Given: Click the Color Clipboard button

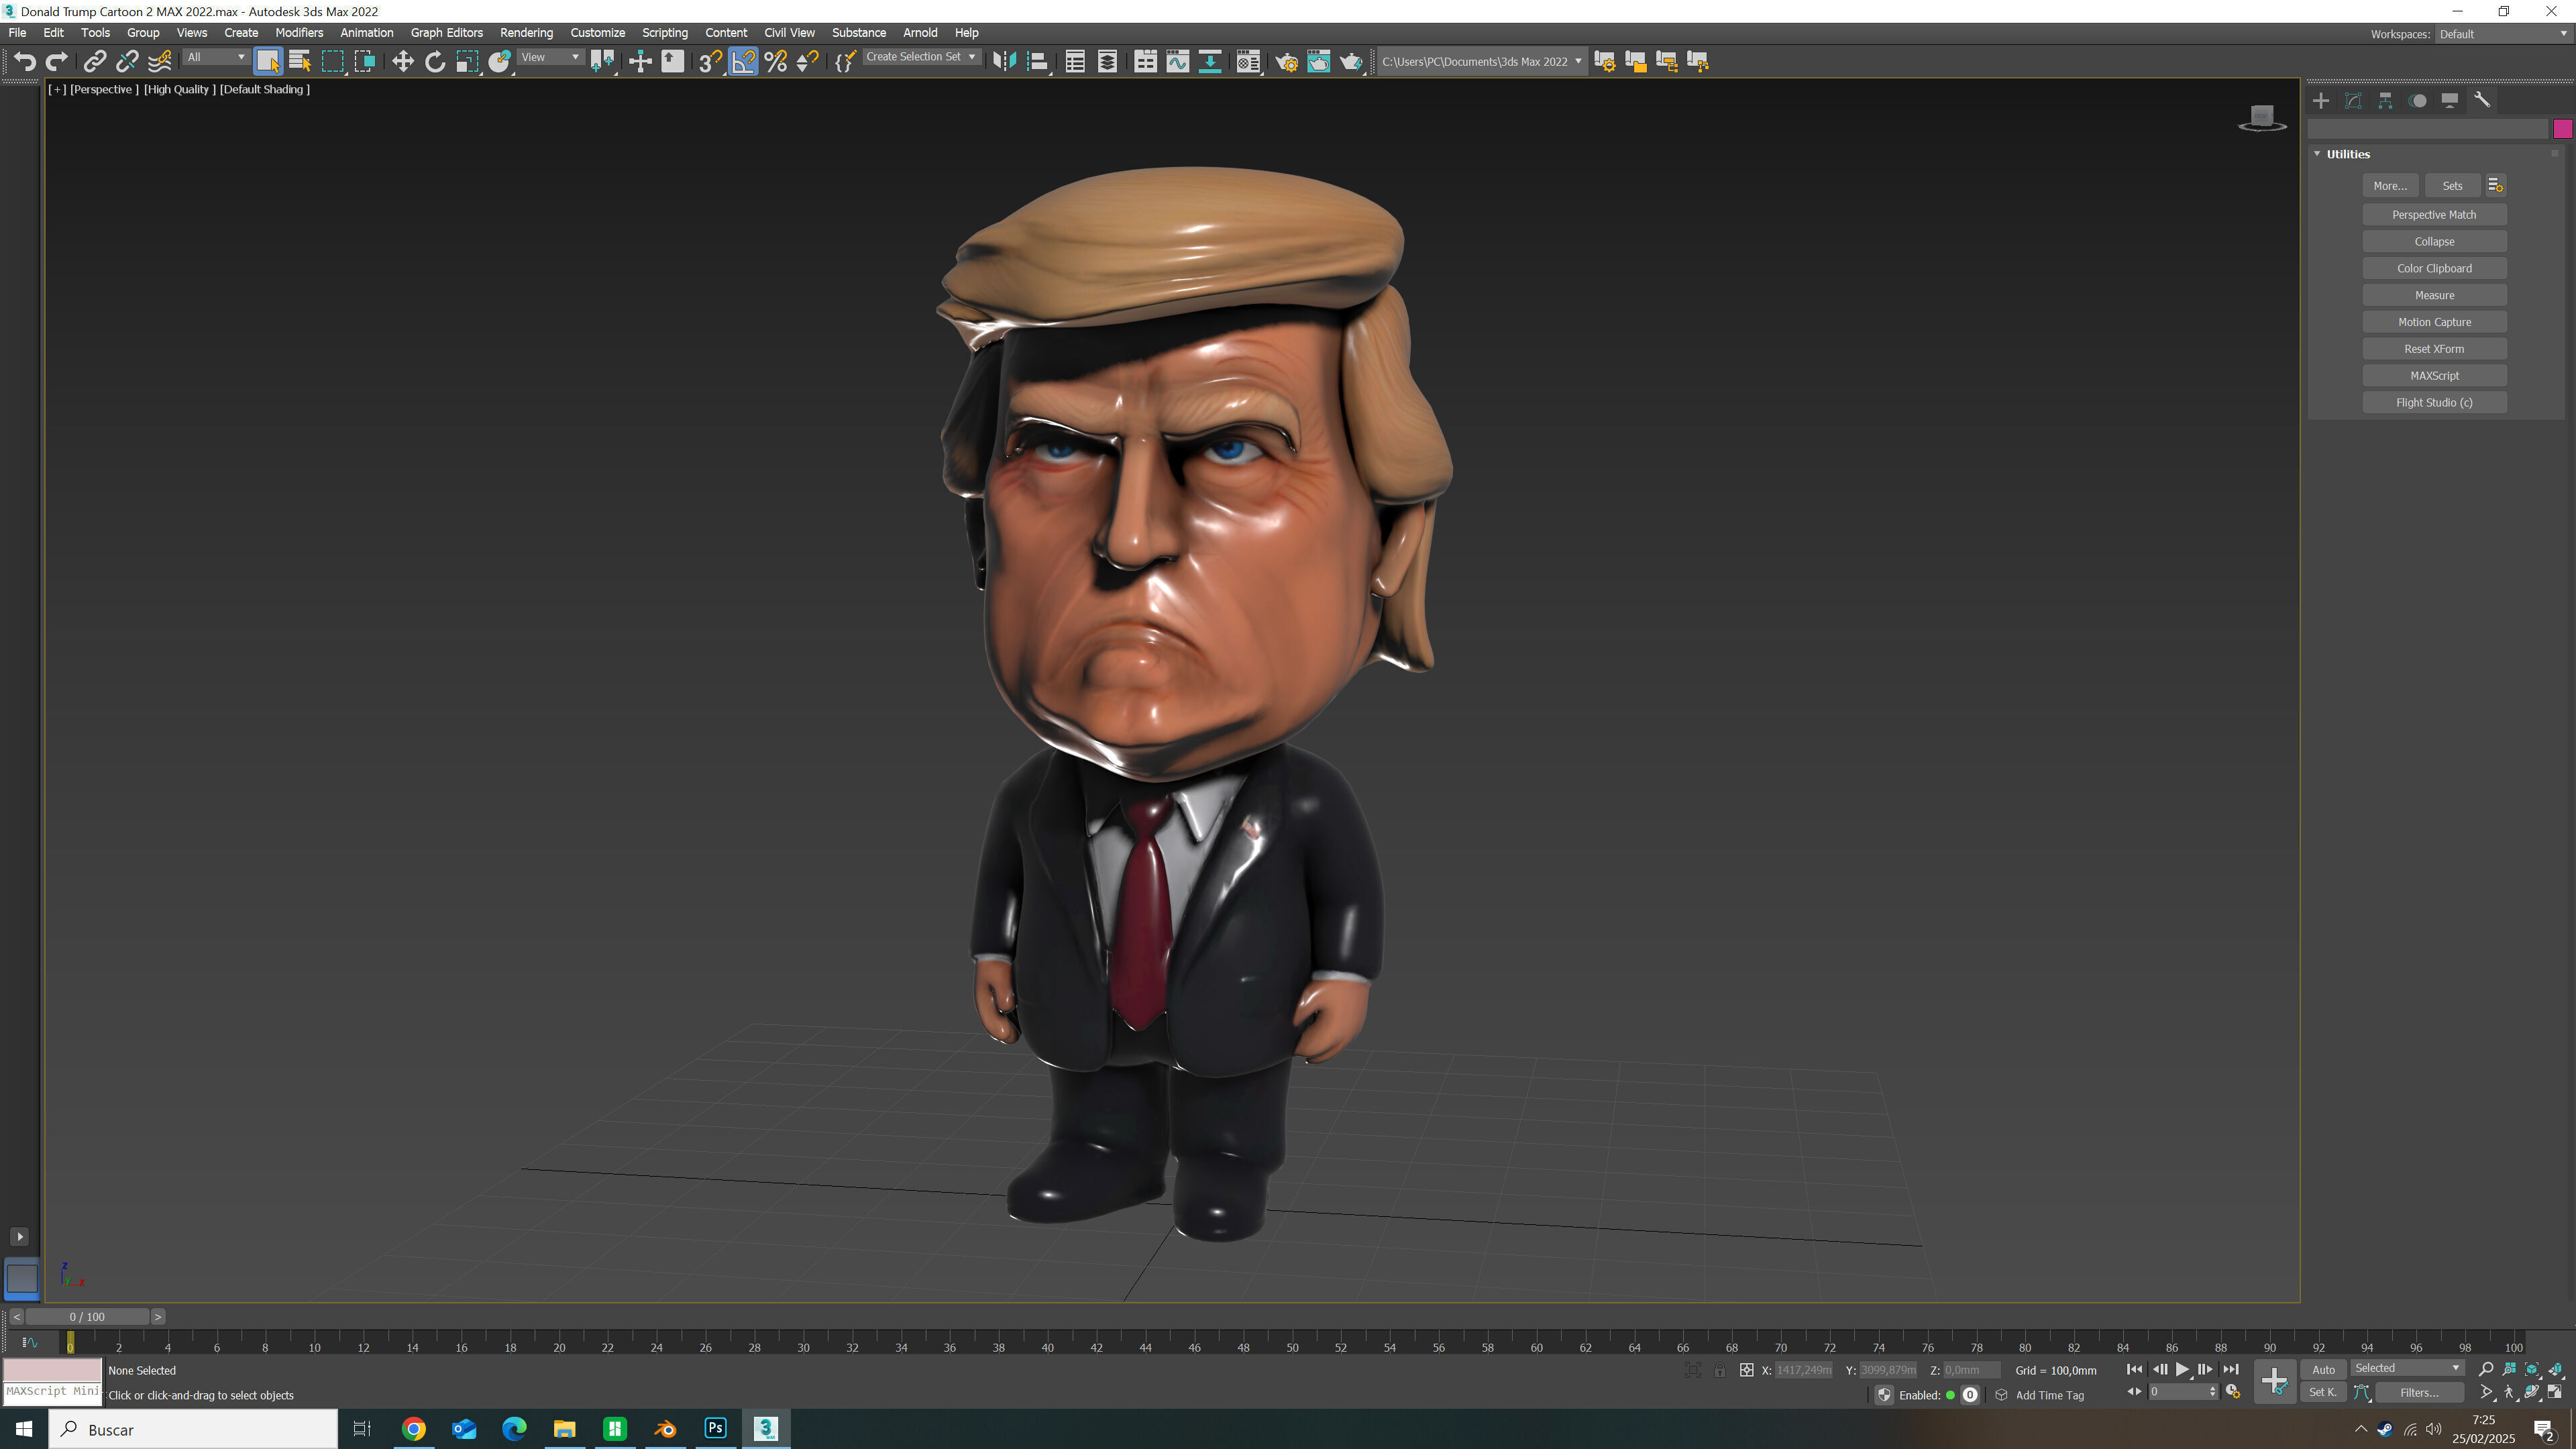Looking at the screenshot, I should coord(2434,268).
